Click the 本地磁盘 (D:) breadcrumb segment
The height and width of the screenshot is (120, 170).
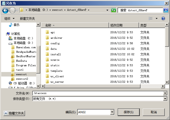[38, 10]
